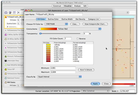
Task: Click the Natl Wildlife Refuge layer icon
Action: click(6, 65)
